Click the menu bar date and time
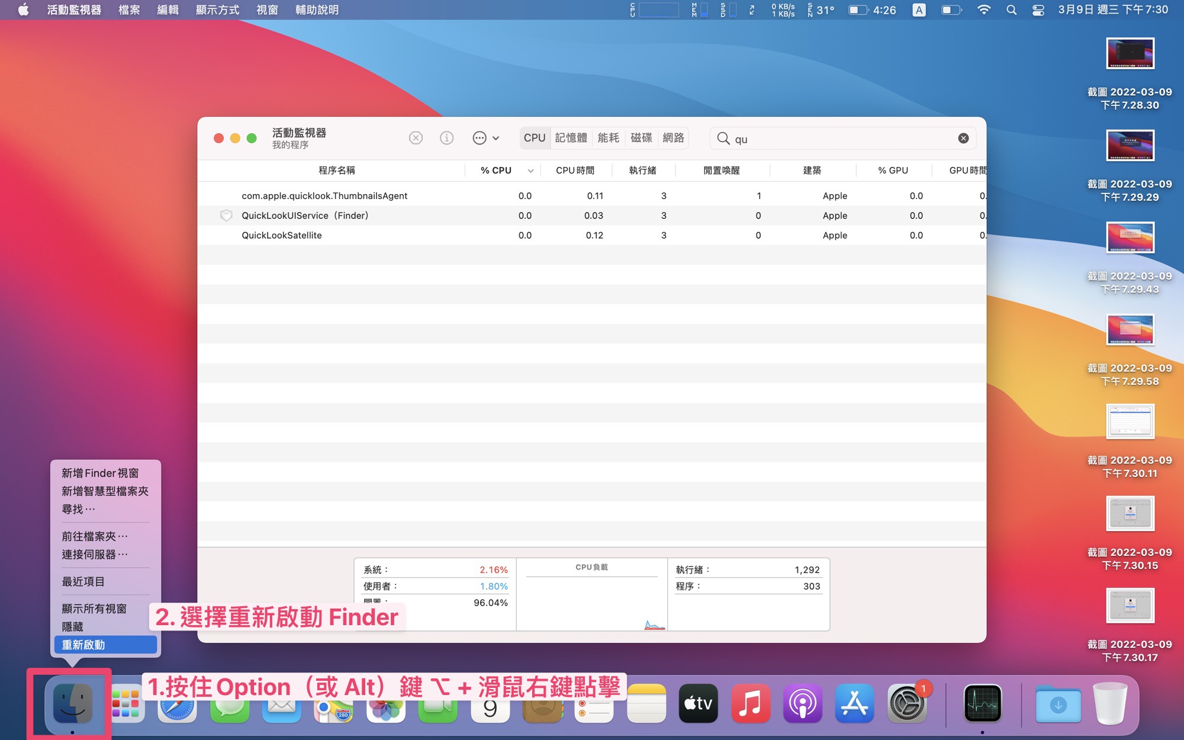Screen dimensions: 1184x740 [x=1113, y=9]
